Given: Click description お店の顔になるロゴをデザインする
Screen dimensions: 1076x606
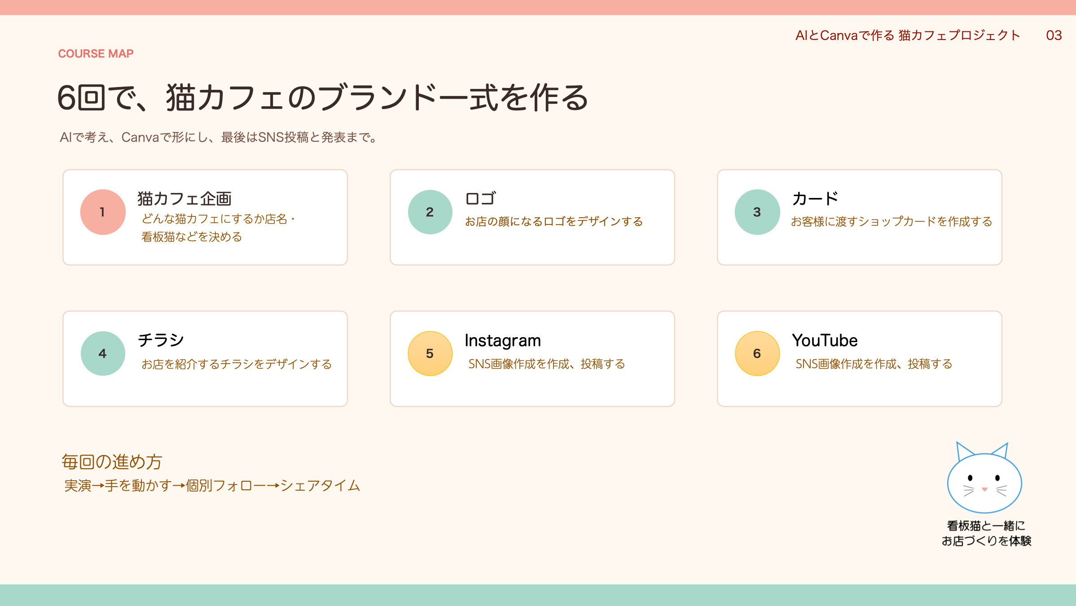Looking at the screenshot, I should [x=554, y=221].
